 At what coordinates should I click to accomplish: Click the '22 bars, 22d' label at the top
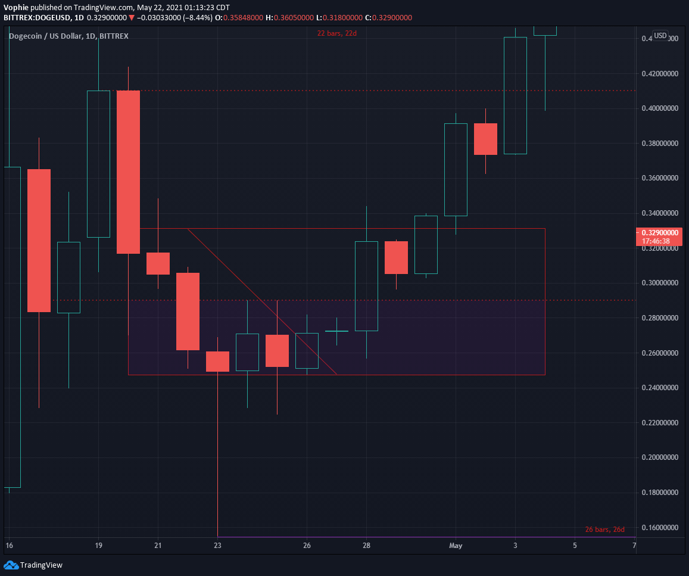(x=336, y=33)
